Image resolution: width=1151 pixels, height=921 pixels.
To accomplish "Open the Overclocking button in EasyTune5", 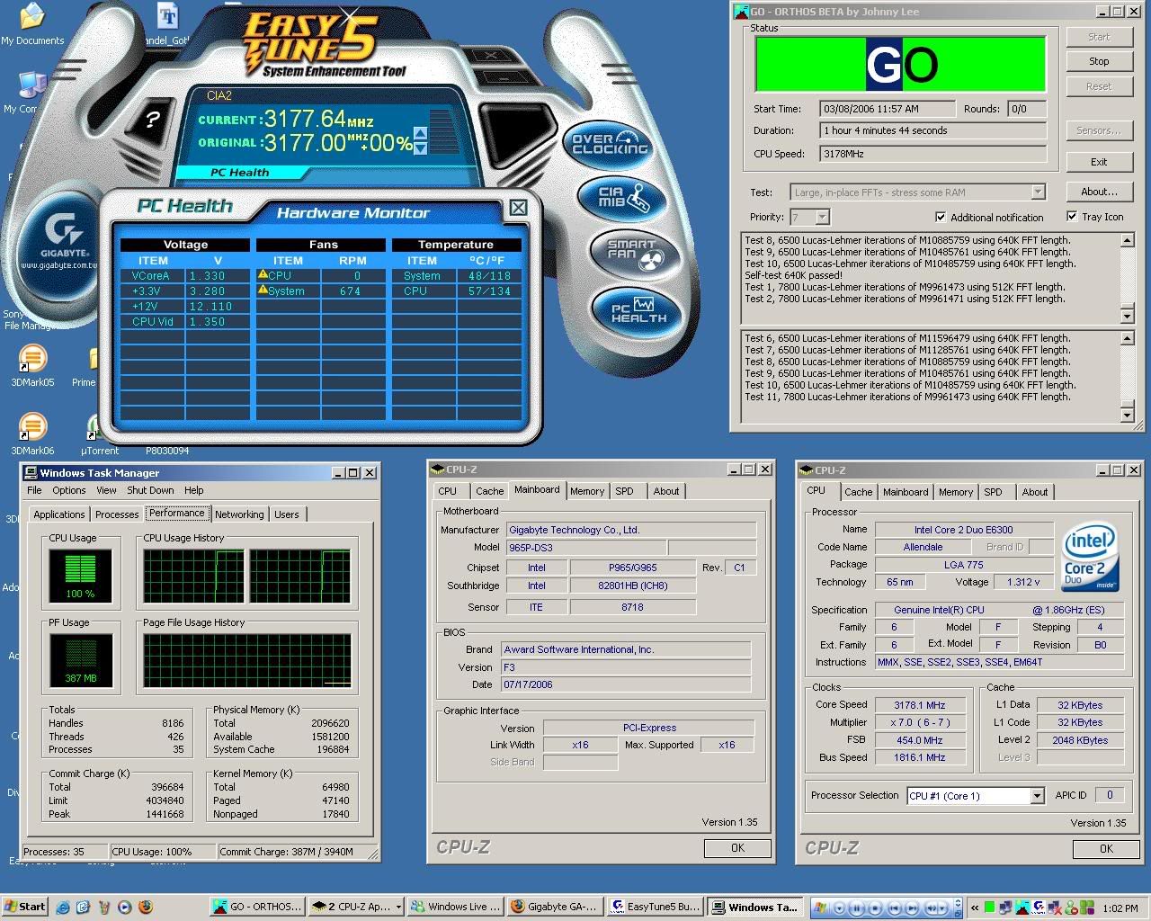I will pyautogui.click(x=610, y=144).
